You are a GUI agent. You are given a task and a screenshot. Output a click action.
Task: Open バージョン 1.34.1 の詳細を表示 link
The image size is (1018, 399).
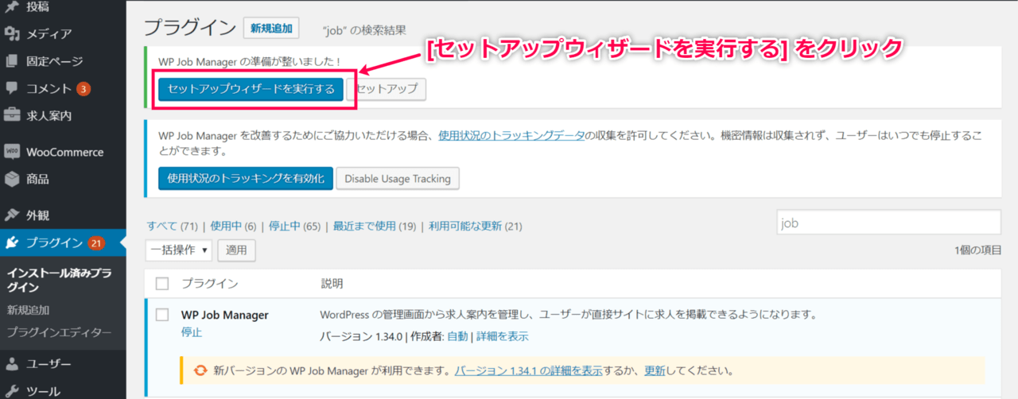527,370
